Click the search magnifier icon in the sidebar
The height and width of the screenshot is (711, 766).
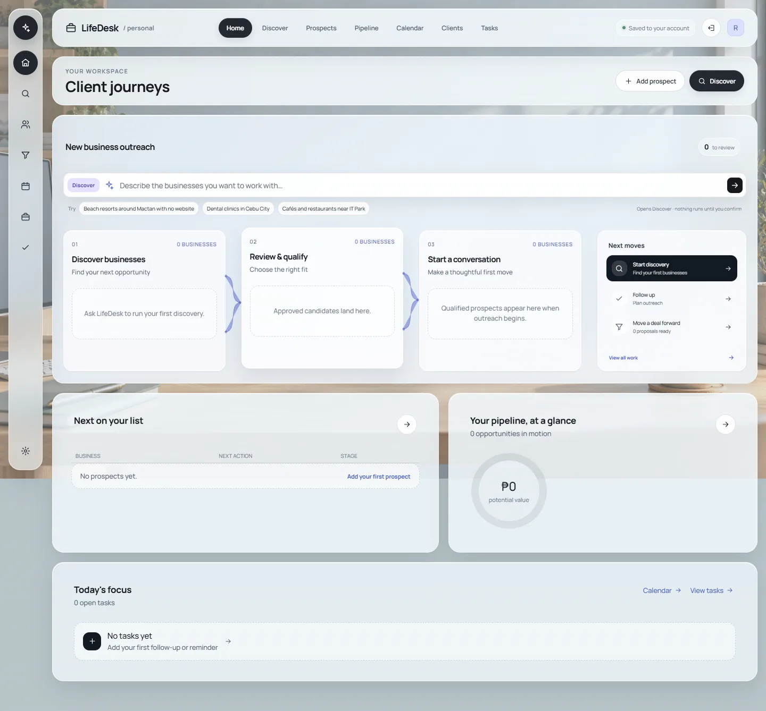point(26,94)
